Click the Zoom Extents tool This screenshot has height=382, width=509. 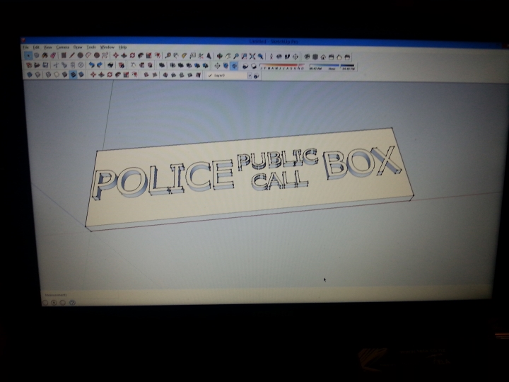[x=252, y=56]
